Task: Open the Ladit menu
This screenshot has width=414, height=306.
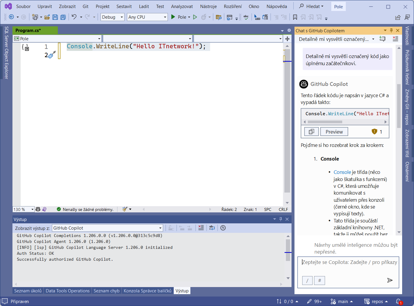Action: coord(144,6)
